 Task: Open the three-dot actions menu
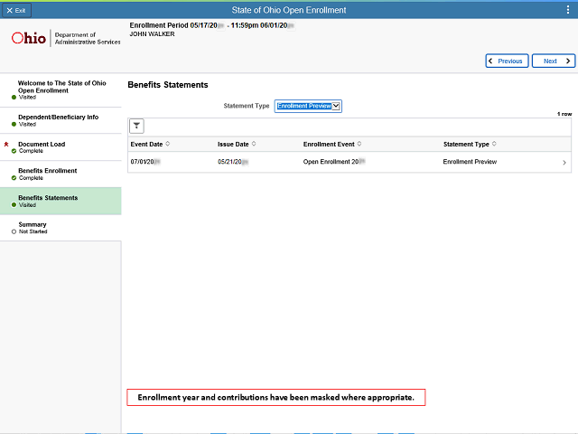coord(568,10)
